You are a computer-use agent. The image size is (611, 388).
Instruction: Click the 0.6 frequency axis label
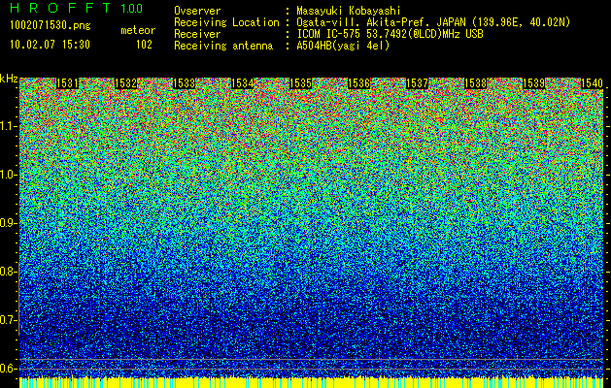click(9, 369)
